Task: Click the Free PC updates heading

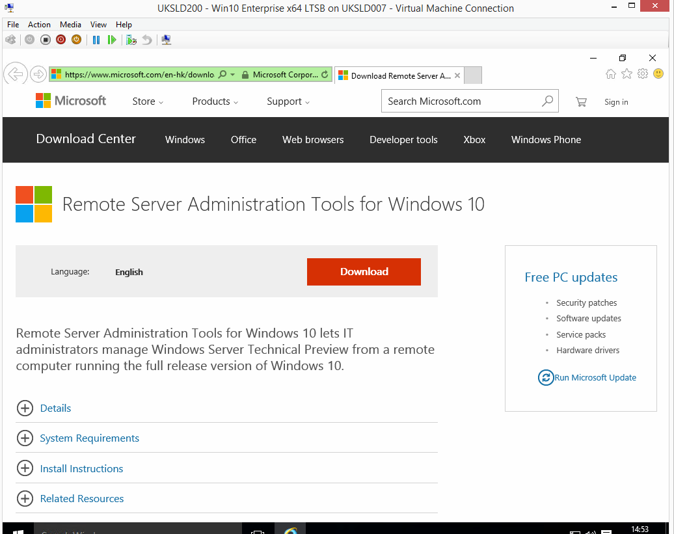Action: pos(571,277)
